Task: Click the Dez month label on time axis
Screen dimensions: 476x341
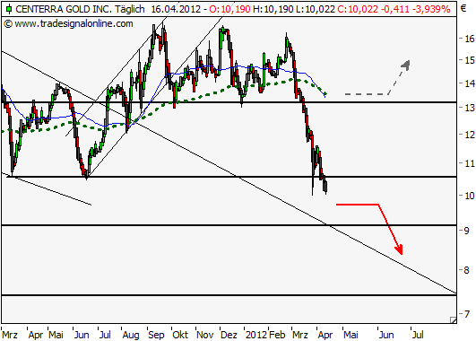Action: (x=229, y=335)
